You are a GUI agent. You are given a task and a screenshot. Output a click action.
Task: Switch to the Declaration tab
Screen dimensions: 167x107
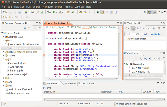(86, 84)
